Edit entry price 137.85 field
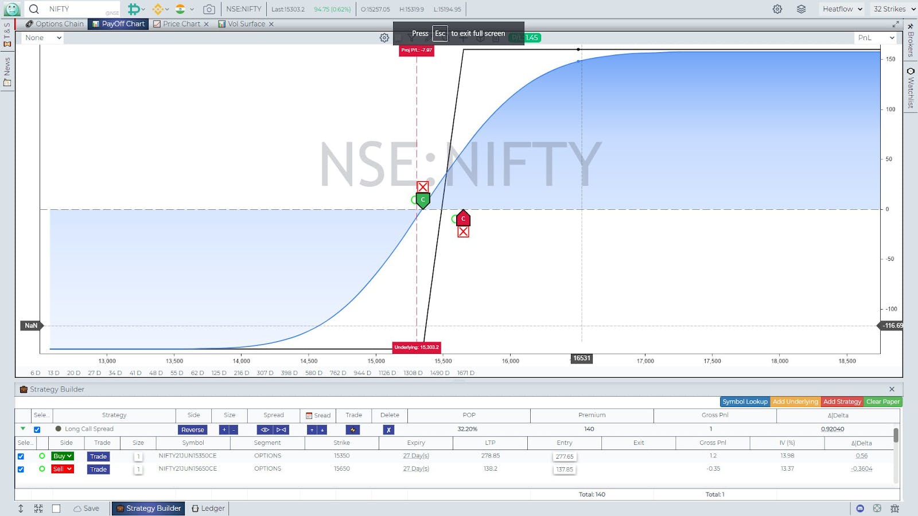Screen dimensions: 918x516 pyautogui.click(x=565, y=469)
